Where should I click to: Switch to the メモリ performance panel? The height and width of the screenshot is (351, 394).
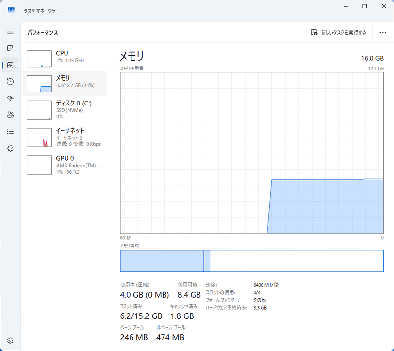click(64, 84)
